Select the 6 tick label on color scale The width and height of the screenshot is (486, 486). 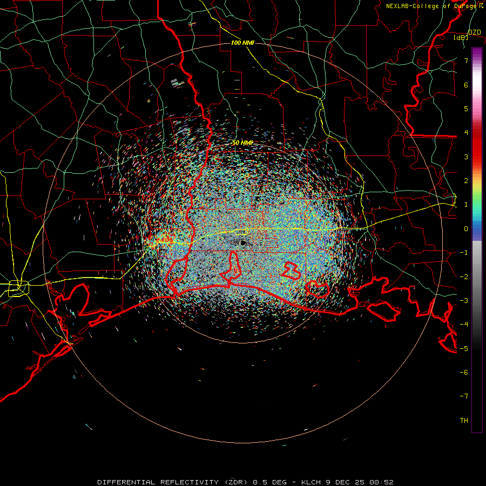466,85
